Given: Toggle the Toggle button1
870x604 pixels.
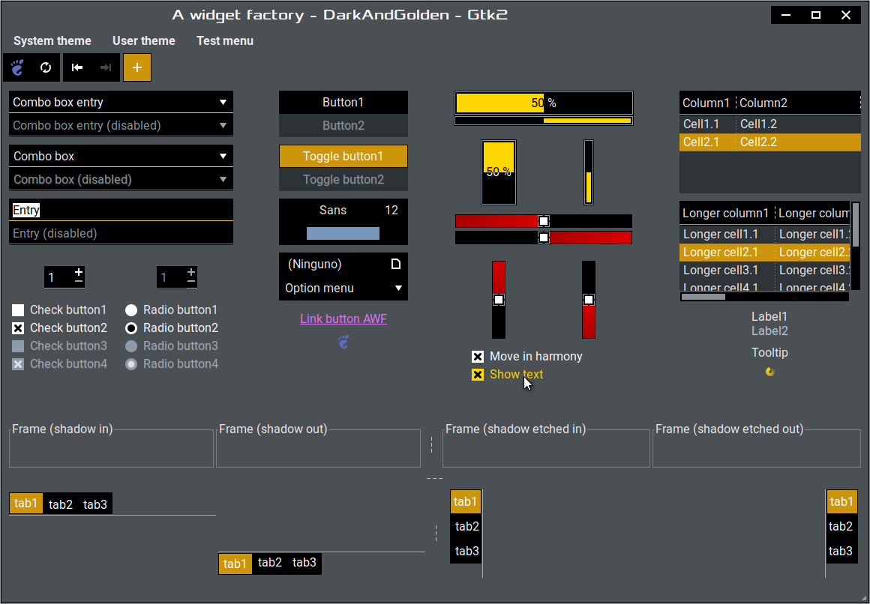Looking at the screenshot, I should tap(343, 156).
